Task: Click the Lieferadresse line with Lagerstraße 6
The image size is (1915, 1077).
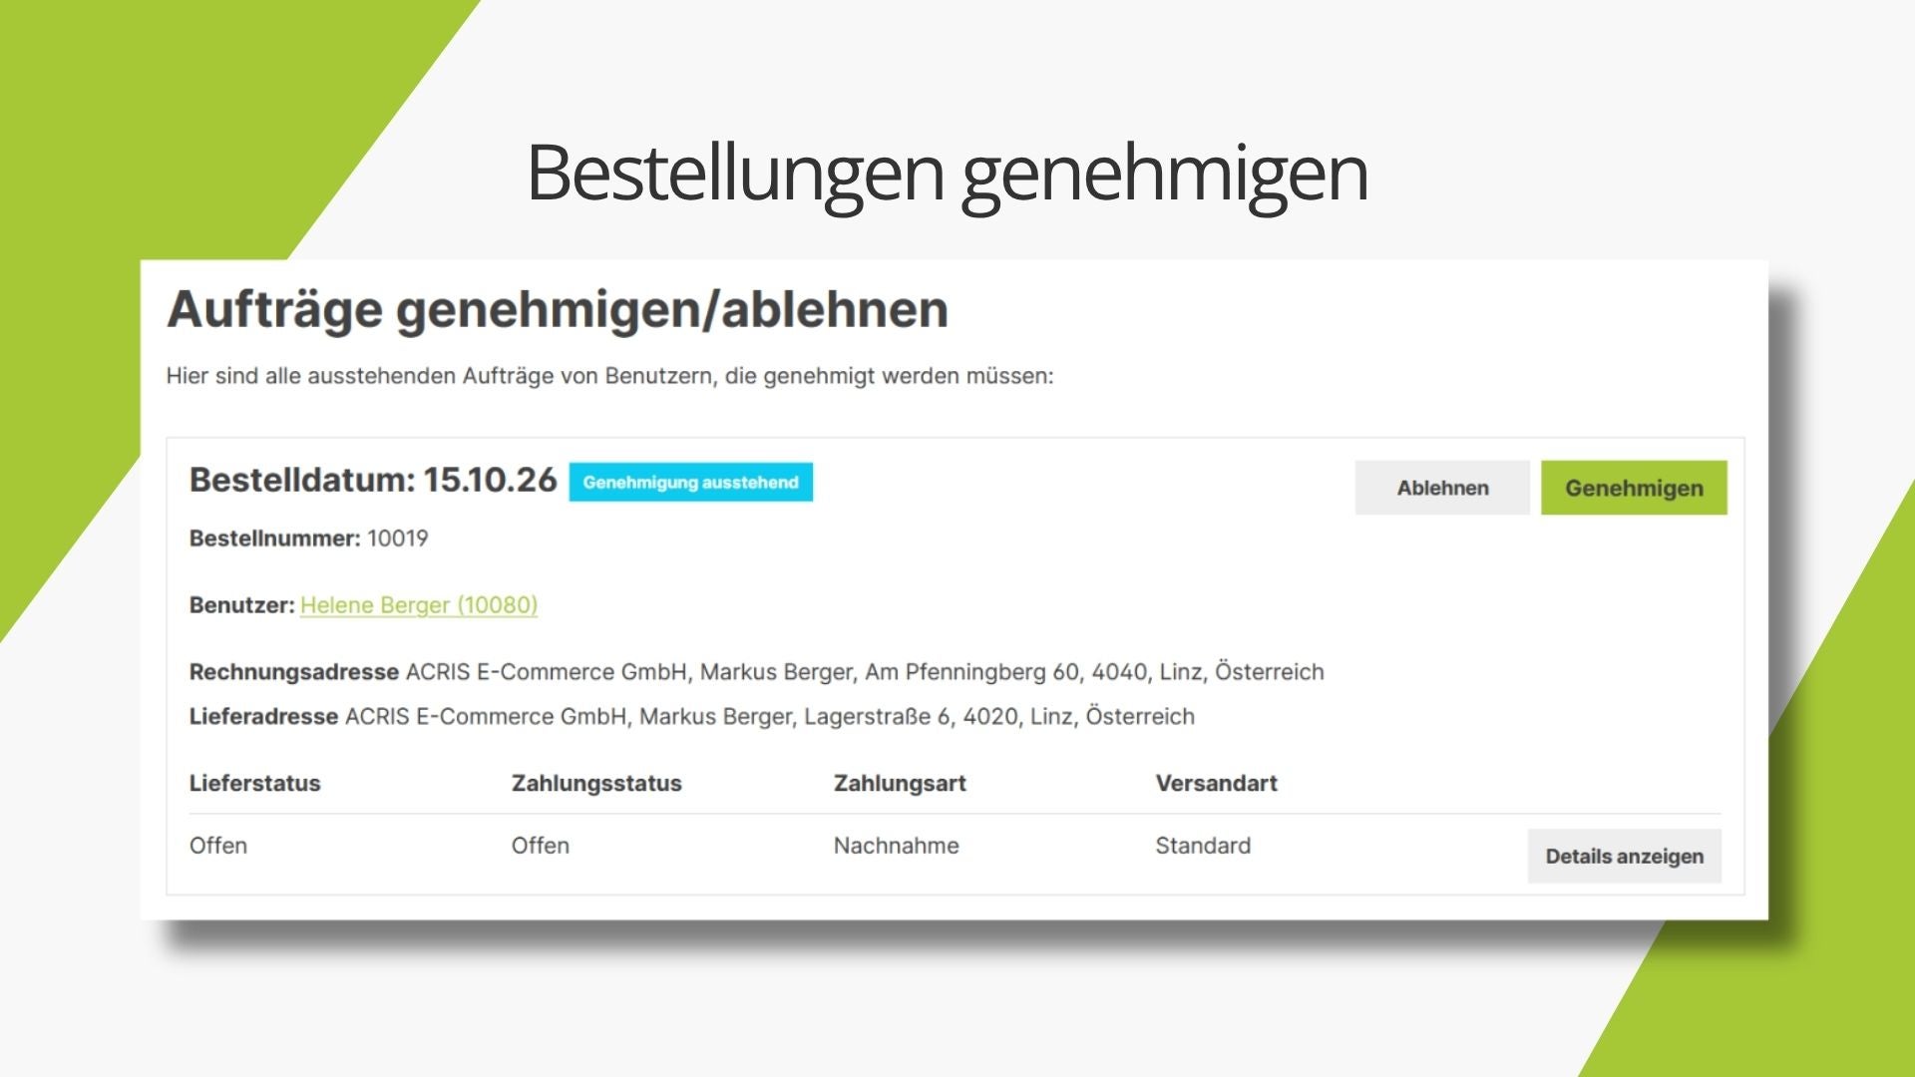Action: tap(692, 717)
